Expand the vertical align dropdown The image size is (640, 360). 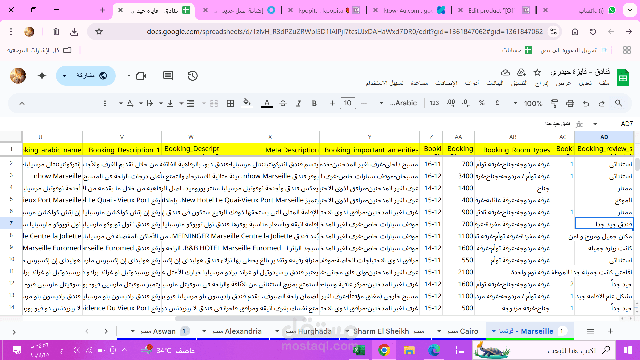[161, 103]
